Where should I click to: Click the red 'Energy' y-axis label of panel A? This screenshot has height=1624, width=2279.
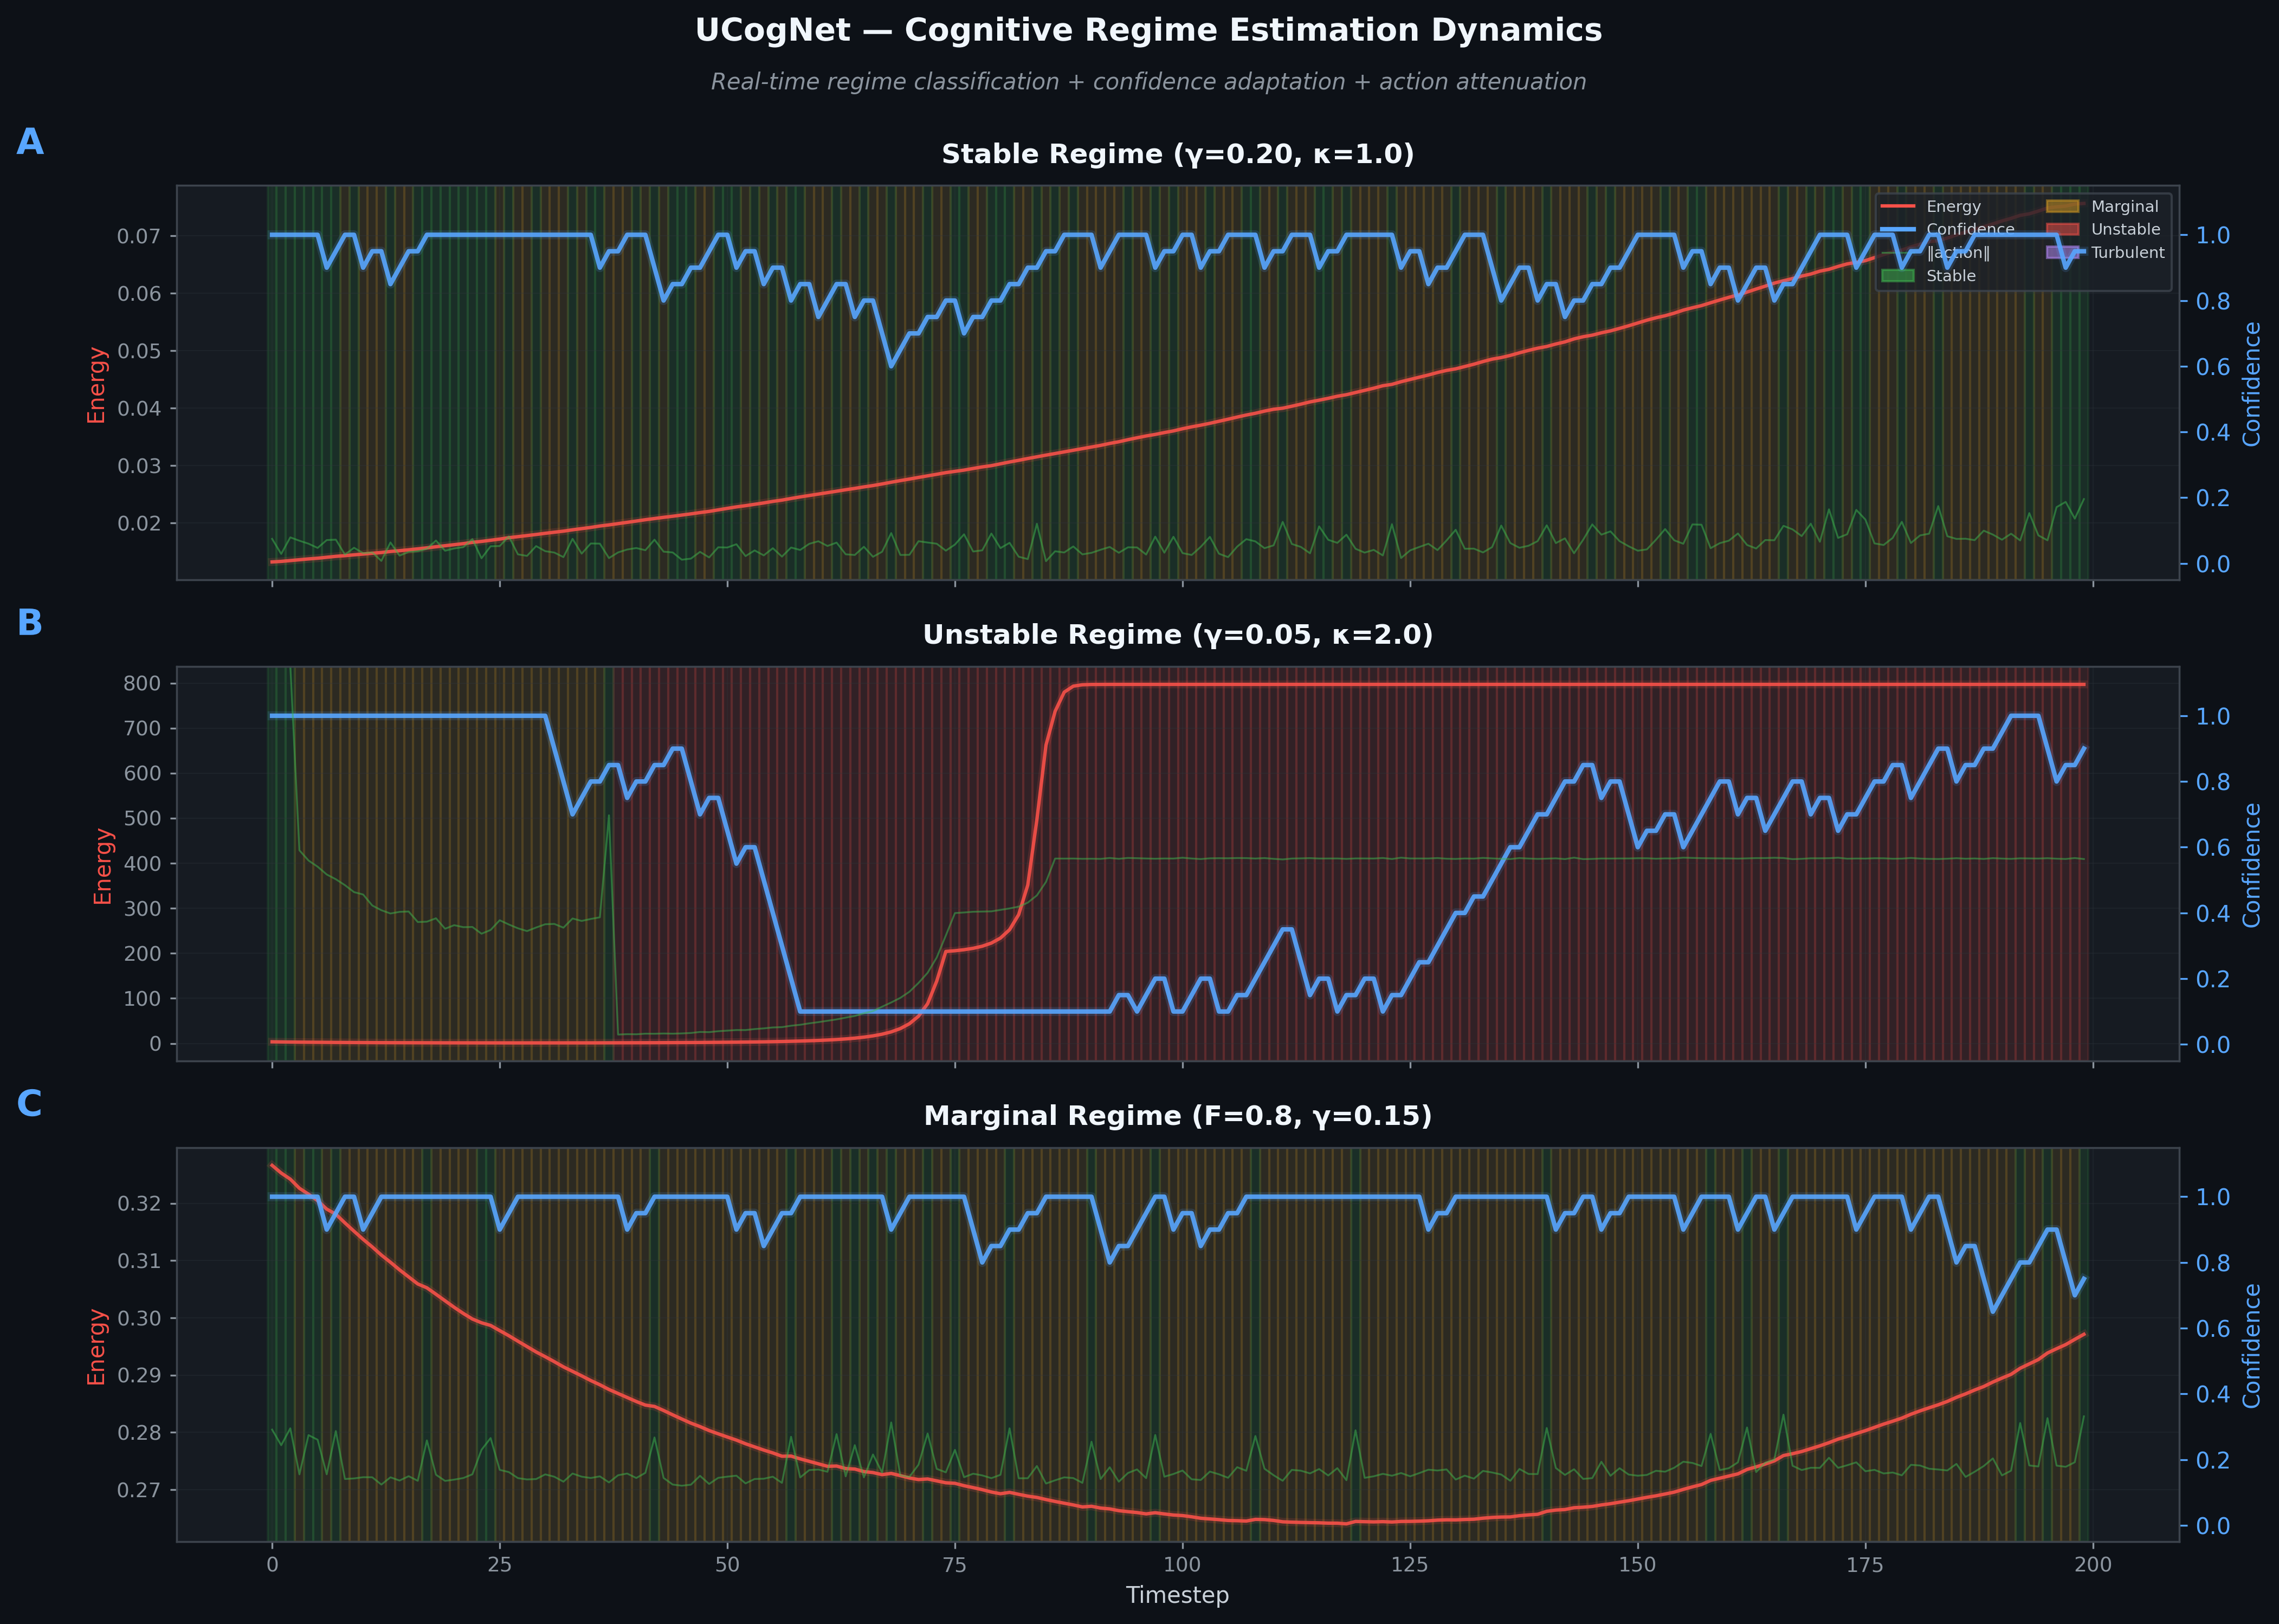click(x=96, y=385)
